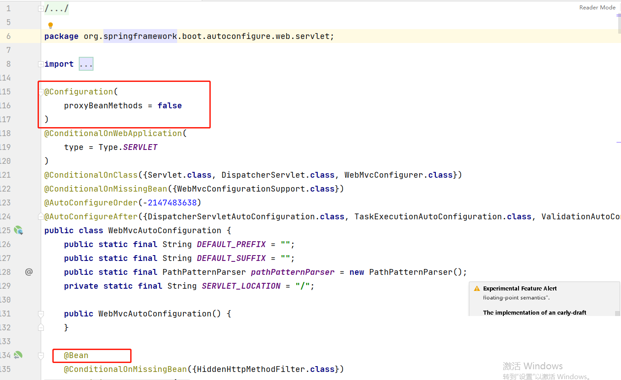The width and height of the screenshot is (621, 380).
Task: Click the @ gutter marker beside pathPatternParser
Action: (29, 272)
